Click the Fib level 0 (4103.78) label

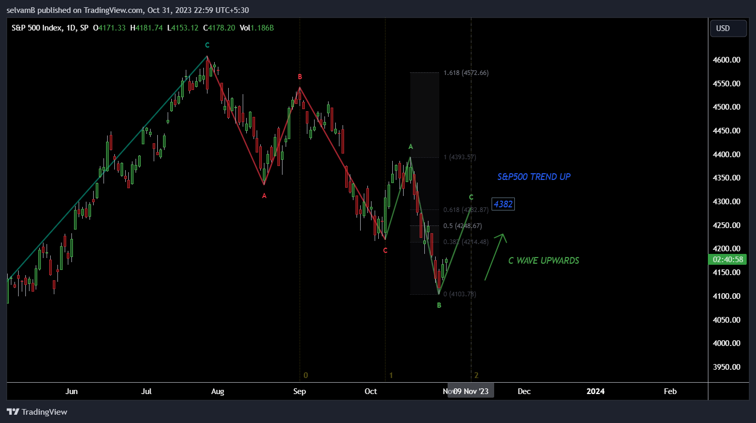point(459,294)
